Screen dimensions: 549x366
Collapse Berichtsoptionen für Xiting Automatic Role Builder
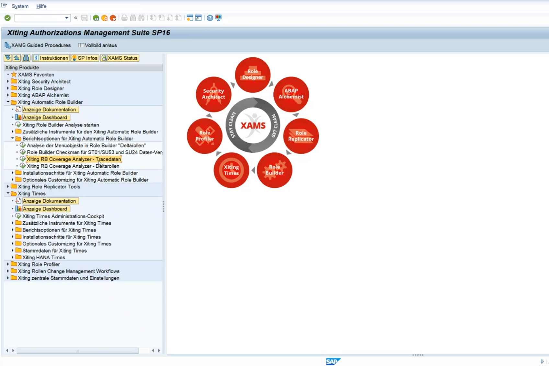(13, 138)
